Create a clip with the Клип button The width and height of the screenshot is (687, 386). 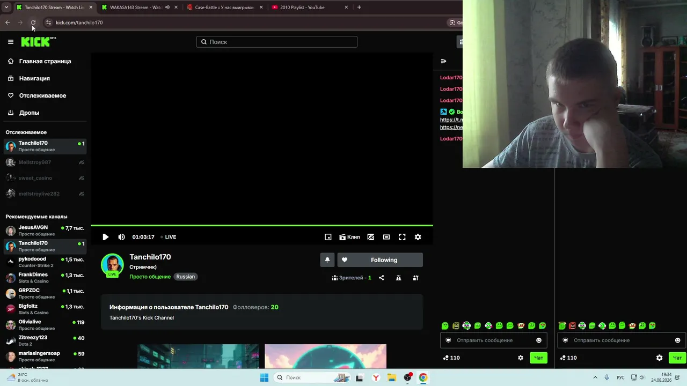[x=349, y=237]
